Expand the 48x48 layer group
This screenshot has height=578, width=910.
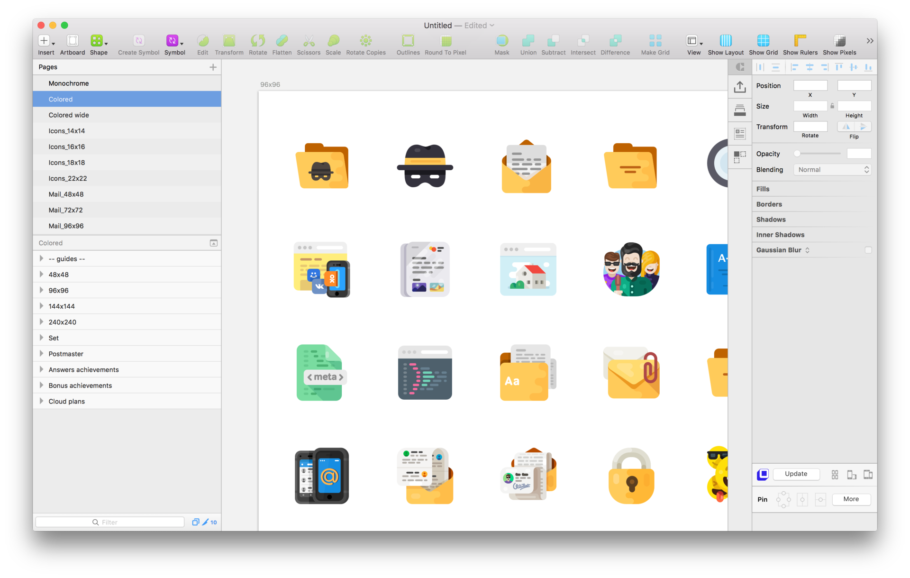pyautogui.click(x=41, y=274)
